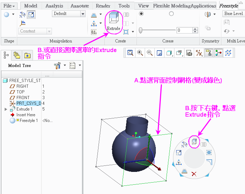Viewport: 245px width, 194px height.
Task: Click the Zoom In magnifier icon
Action: [x=140, y=53]
